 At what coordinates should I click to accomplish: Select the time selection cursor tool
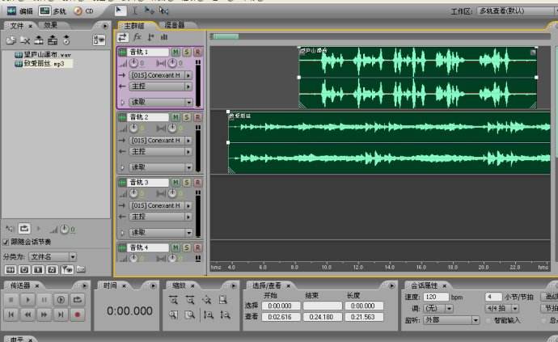pyautogui.click(x=134, y=11)
